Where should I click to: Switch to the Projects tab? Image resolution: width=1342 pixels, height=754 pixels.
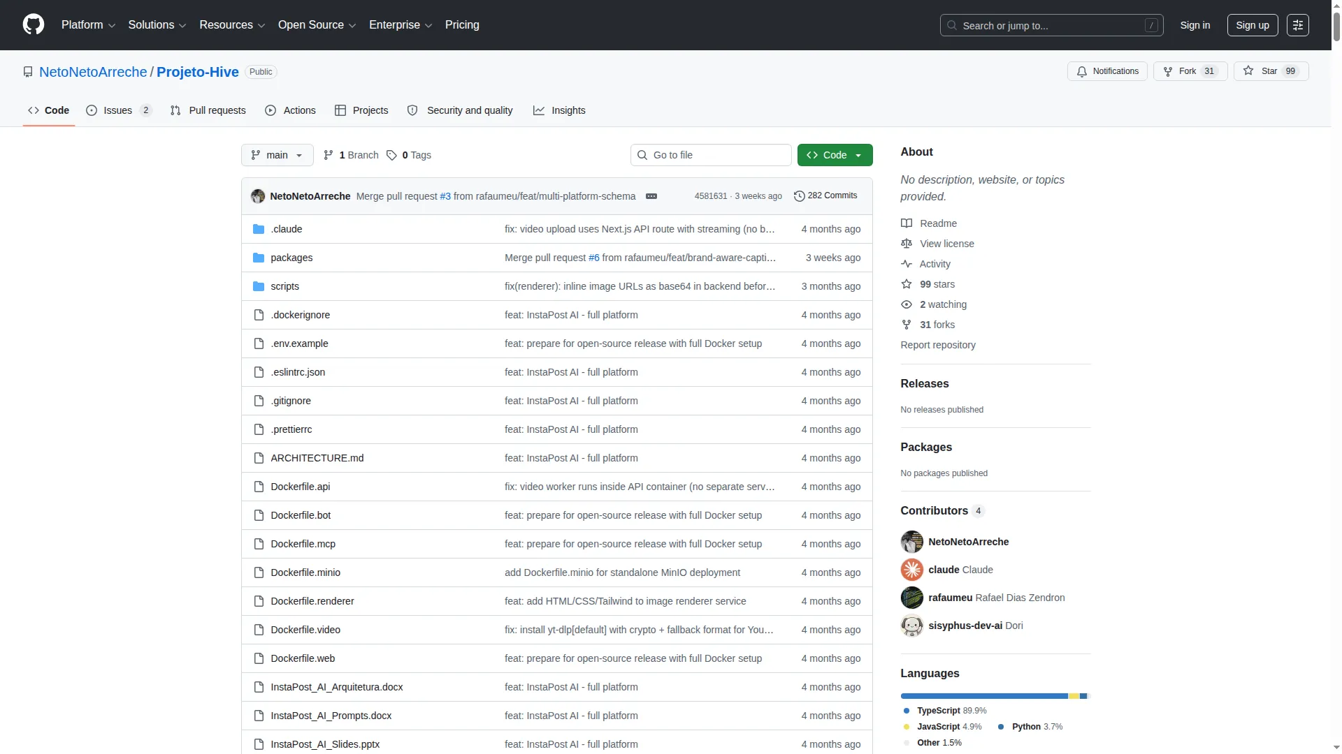(361, 110)
